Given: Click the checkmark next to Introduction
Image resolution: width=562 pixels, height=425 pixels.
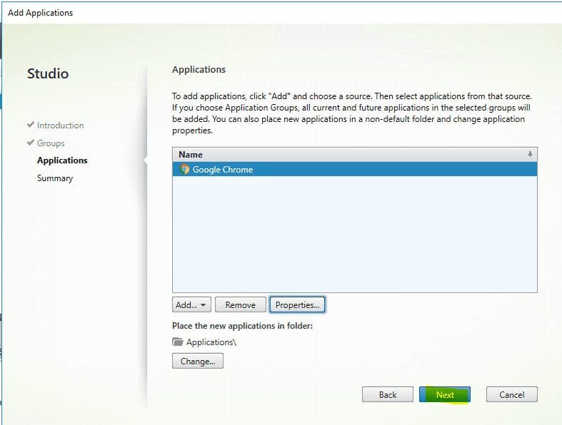Looking at the screenshot, I should point(31,125).
